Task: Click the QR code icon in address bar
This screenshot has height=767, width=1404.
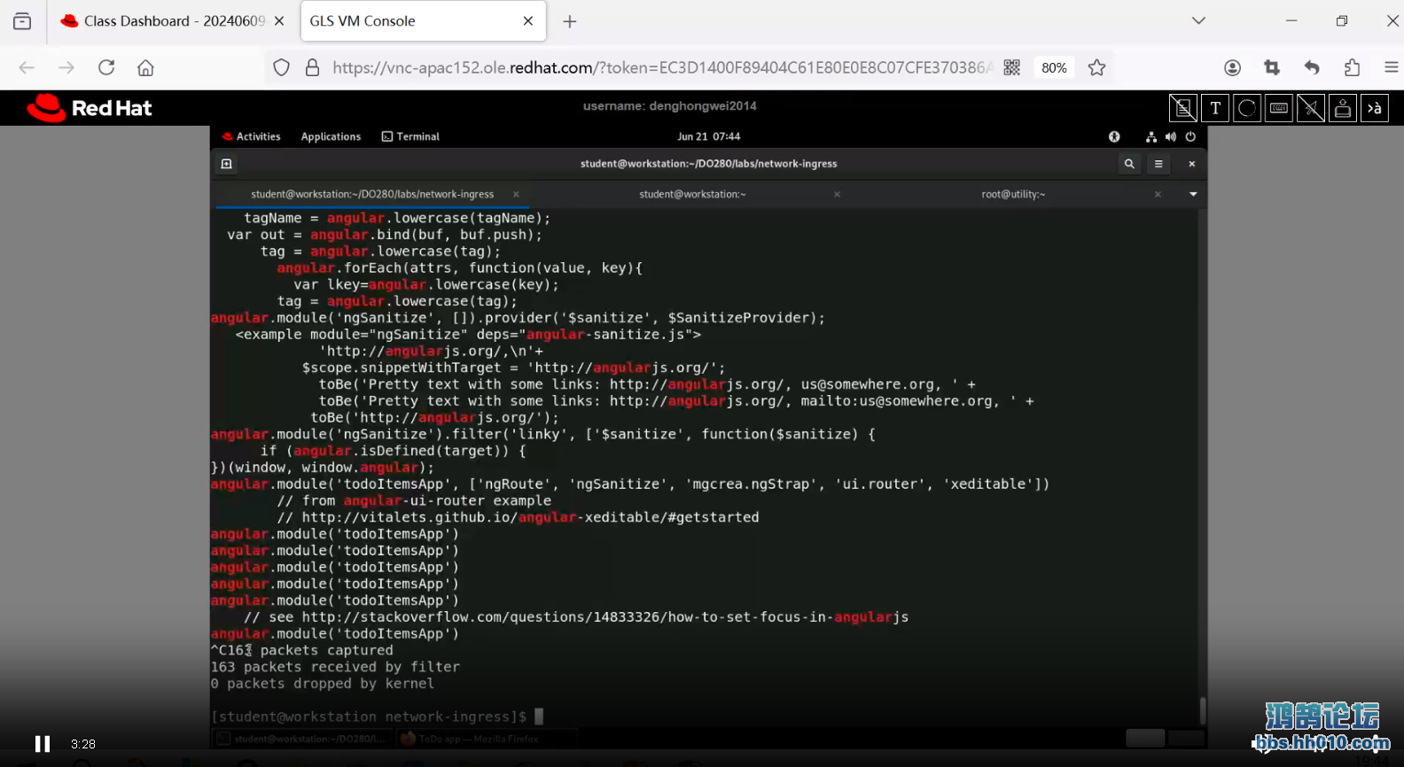Action: tap(1012, 67)
